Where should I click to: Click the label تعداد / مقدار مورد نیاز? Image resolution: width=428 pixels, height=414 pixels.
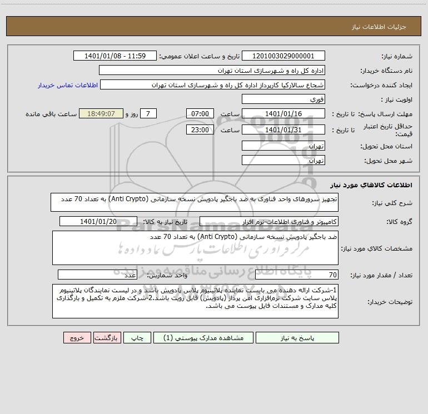click(381, 276)
